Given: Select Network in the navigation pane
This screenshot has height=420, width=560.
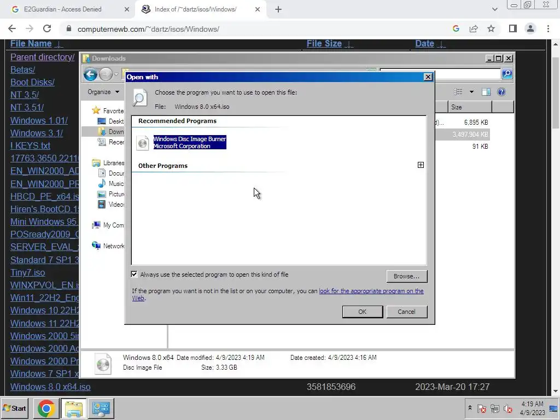Looking at the screenshot, I should click(108, 246).
